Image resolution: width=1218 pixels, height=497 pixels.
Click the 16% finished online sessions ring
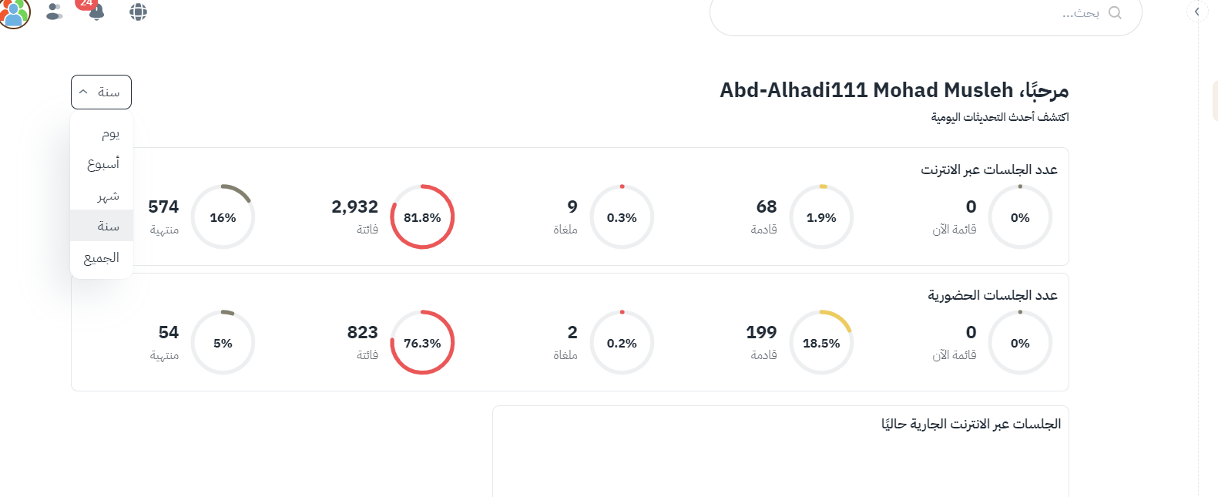click(223, 217)
